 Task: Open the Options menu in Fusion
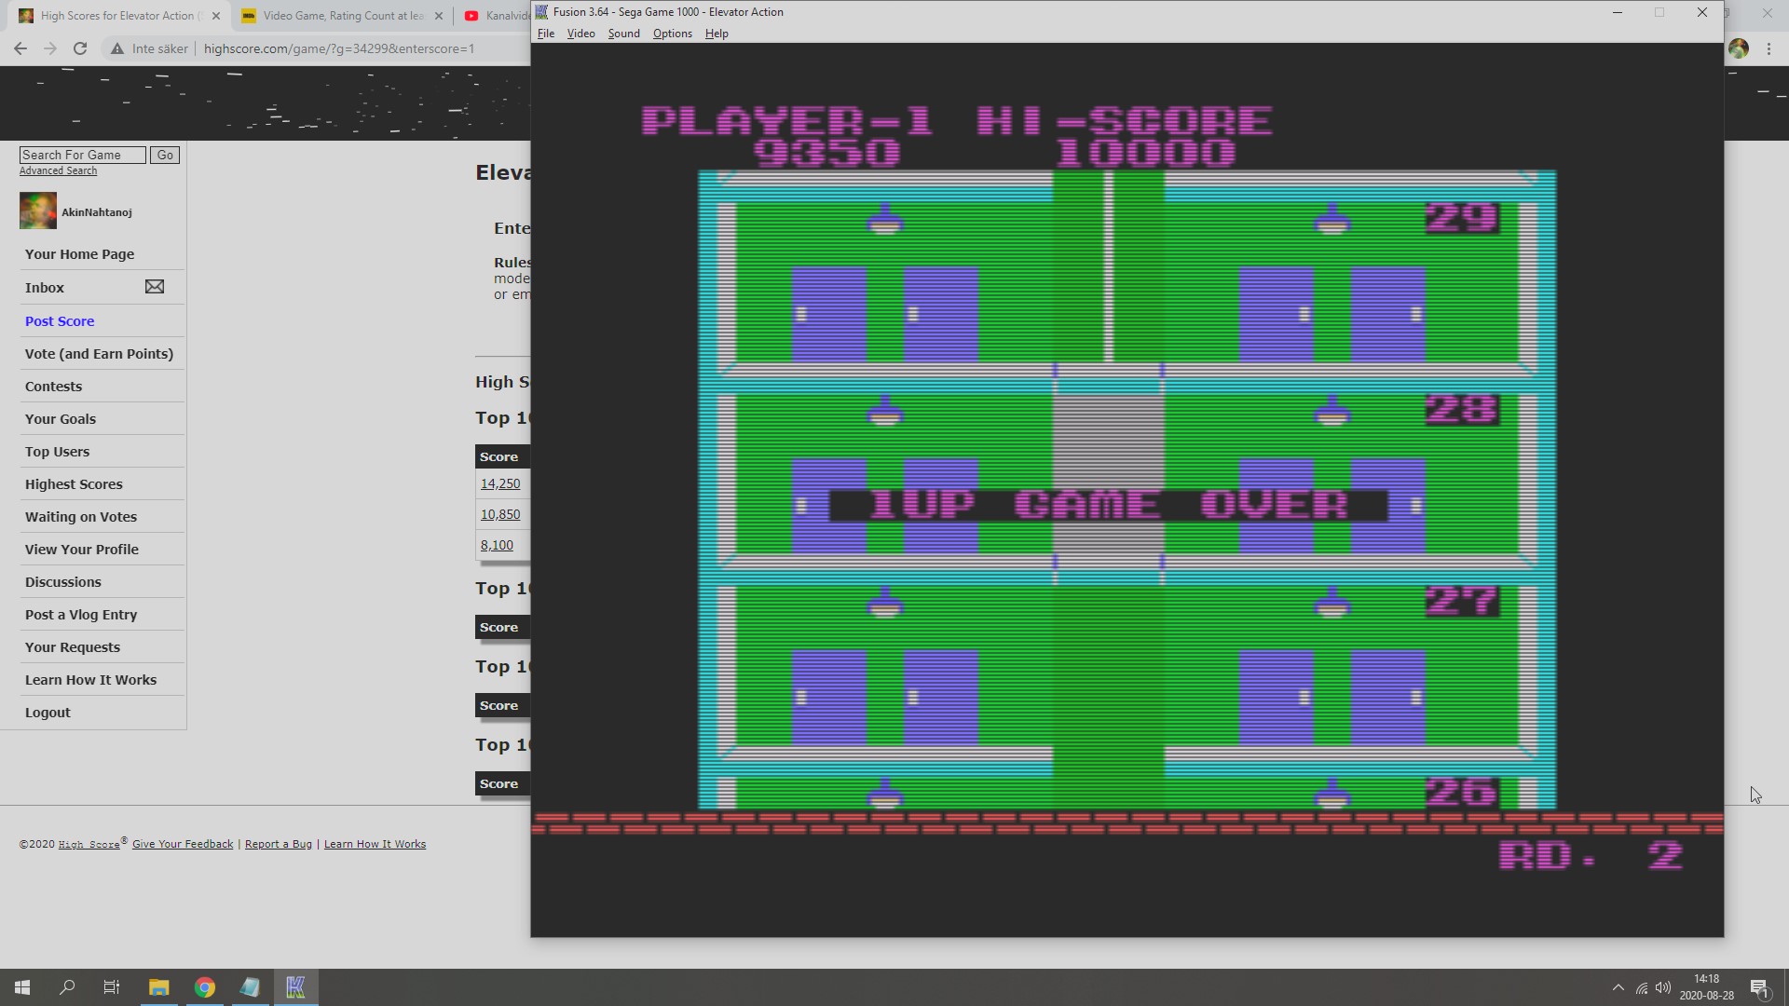pyautogui.click(x=672, y=34)
